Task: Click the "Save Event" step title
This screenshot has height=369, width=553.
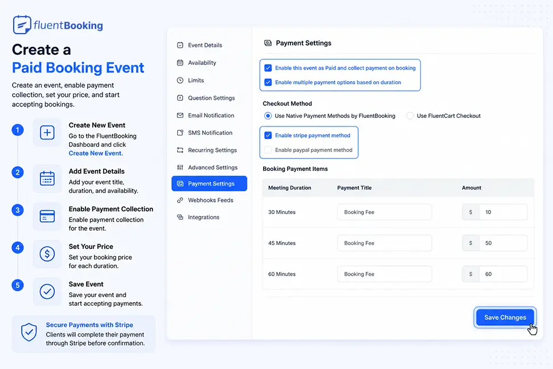Action: [86, 284]
